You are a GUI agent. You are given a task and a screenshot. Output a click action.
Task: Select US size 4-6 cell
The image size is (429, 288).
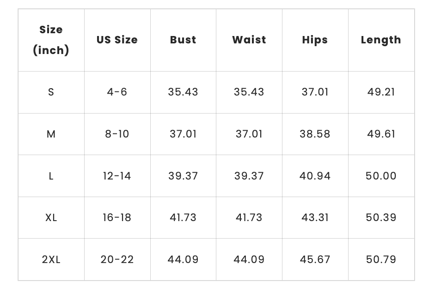117,92
